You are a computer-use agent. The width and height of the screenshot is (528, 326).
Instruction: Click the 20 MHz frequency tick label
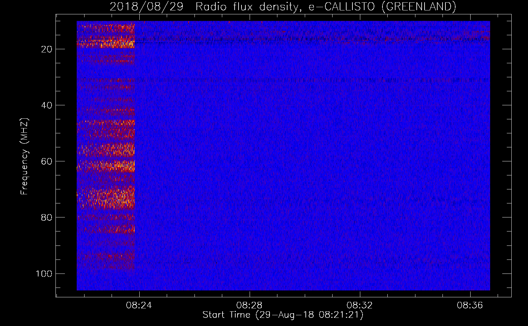[47, 49]
